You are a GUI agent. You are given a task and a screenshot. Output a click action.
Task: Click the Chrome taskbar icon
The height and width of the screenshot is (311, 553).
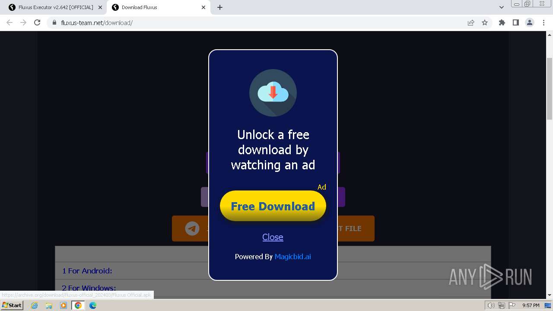[78, 305]
